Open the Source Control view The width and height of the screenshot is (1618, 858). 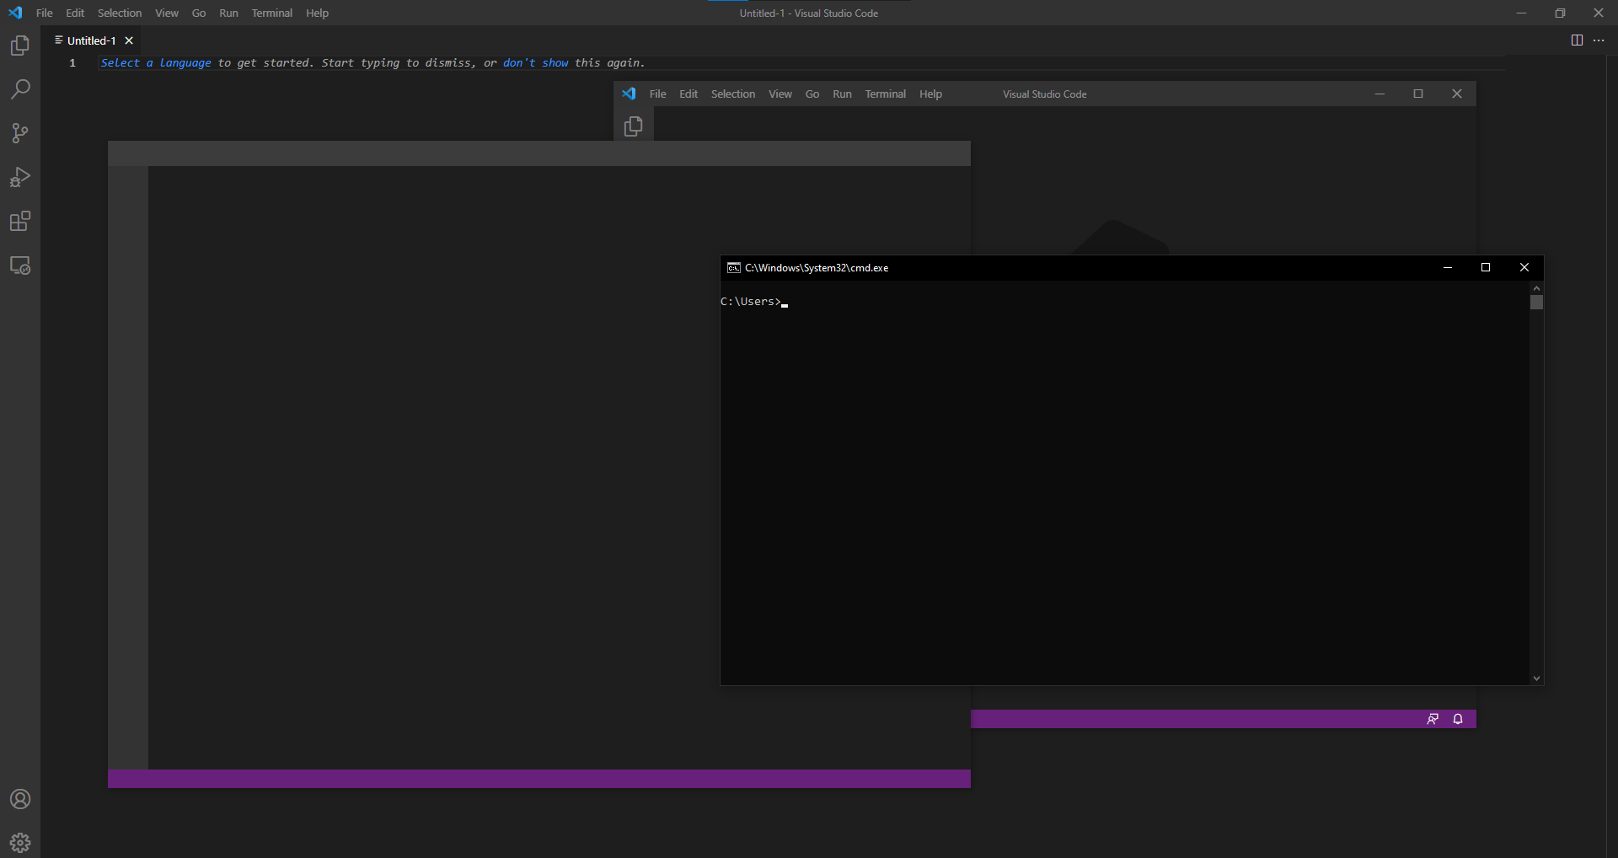pos(20,133)
